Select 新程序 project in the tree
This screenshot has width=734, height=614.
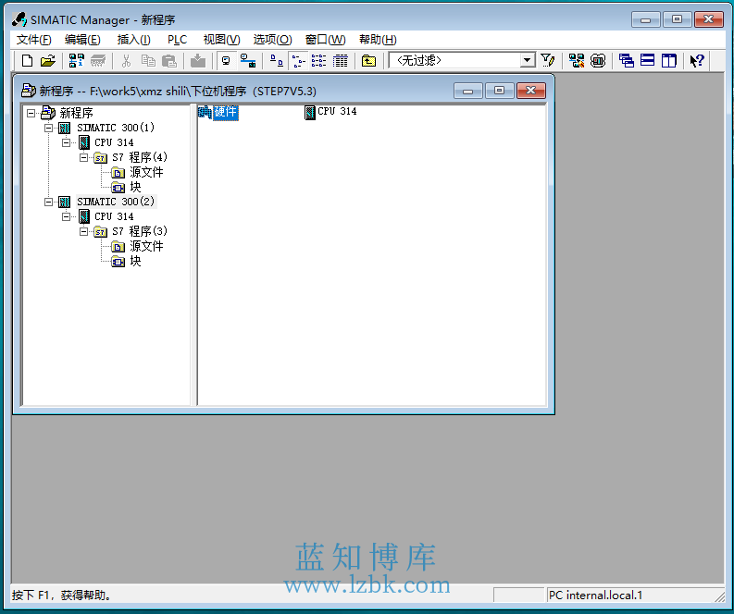(76, 113)
